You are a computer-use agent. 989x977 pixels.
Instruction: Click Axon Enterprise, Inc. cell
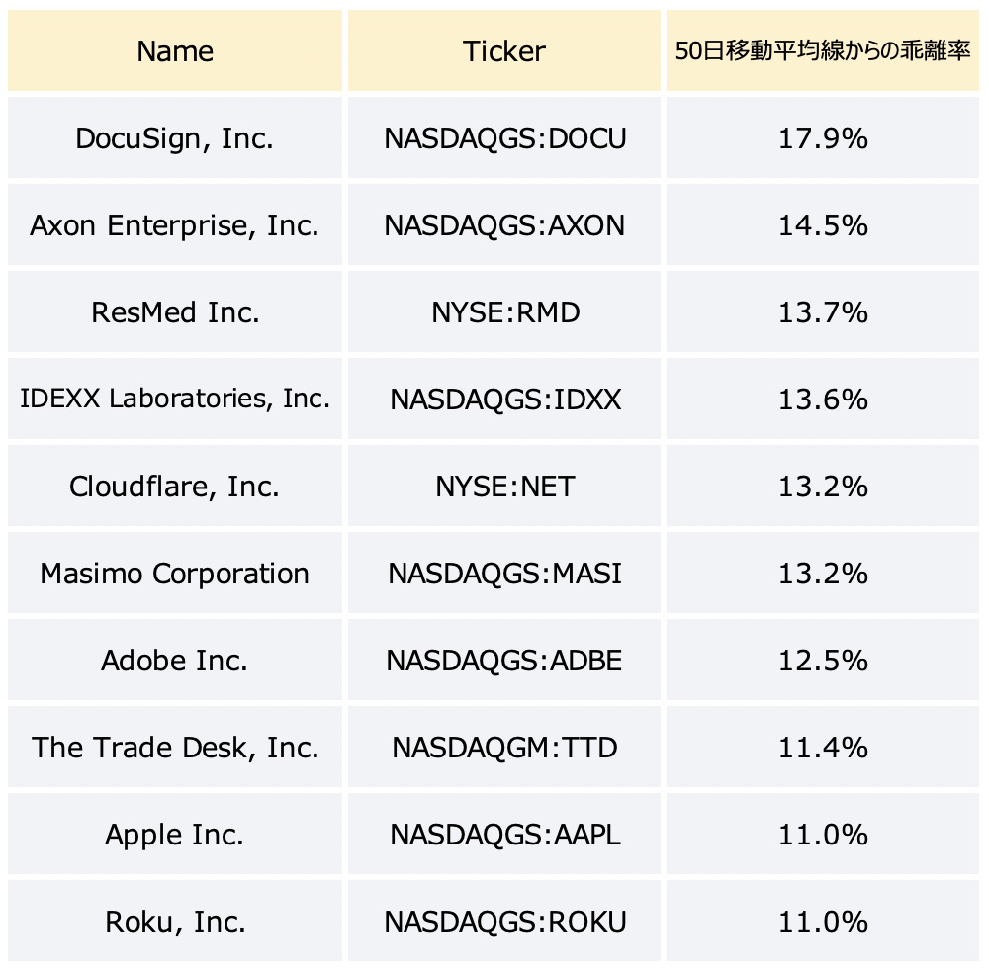tap(175, 224)
